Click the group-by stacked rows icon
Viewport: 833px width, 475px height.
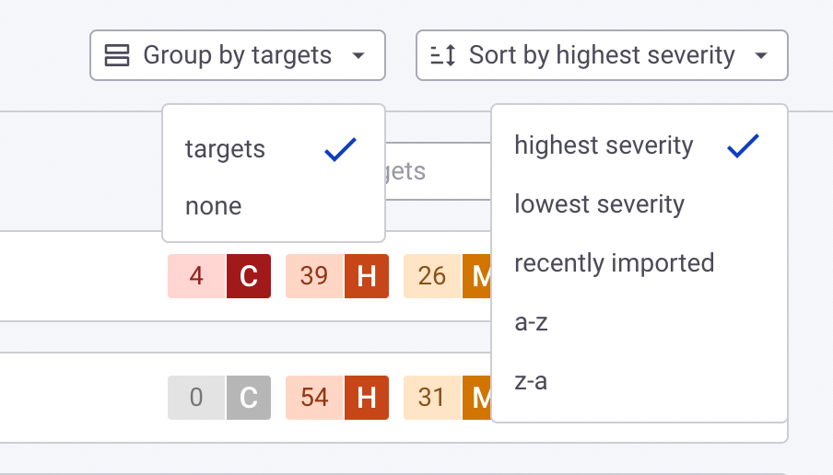pos(117,55)
